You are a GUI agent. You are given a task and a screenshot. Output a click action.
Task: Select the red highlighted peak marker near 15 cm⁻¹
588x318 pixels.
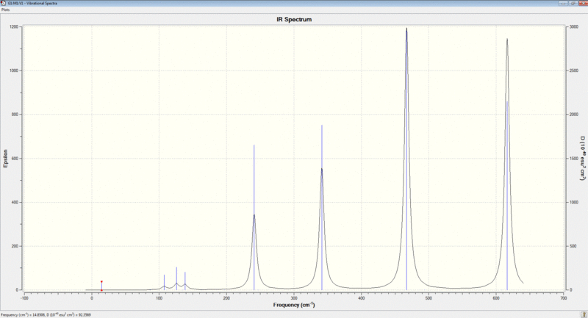click(101, 286)
